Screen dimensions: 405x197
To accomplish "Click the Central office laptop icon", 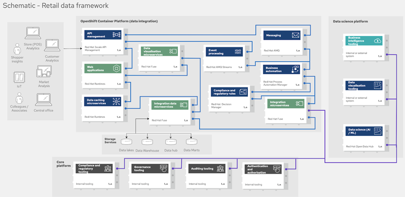I will tap(43, 100).
